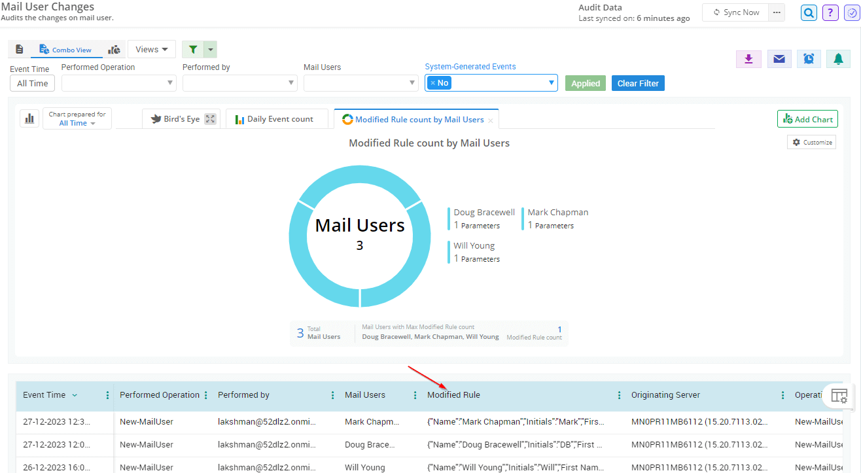Click the green filter funnel icon
Screen dimensions: 861x473
[x=192, y=49]
